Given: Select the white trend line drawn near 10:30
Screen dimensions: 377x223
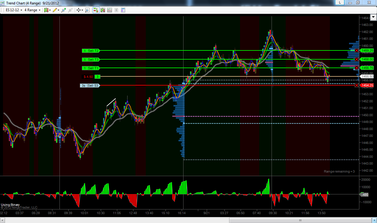Looking at the screenshot, I should (x=111, y=102).
